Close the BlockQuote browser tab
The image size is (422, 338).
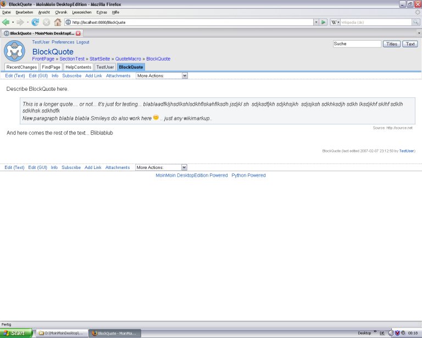coord(78,33)
